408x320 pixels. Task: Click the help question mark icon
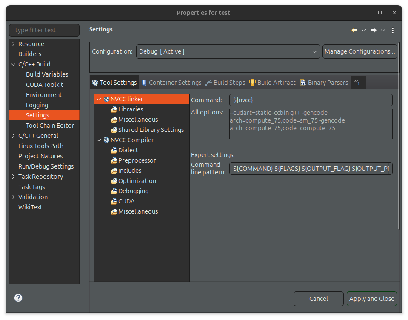18,298
